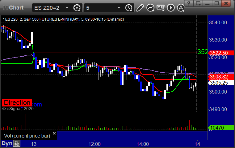The width and height of the screenshot is (235, 148).
Task: Open the chart studies line icon
Action: tap(150, 8)
